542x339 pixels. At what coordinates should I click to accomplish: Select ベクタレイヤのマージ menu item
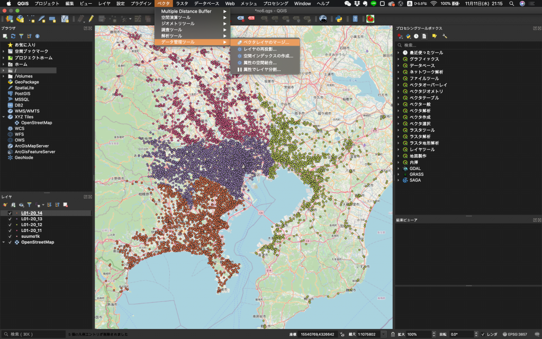265,42
